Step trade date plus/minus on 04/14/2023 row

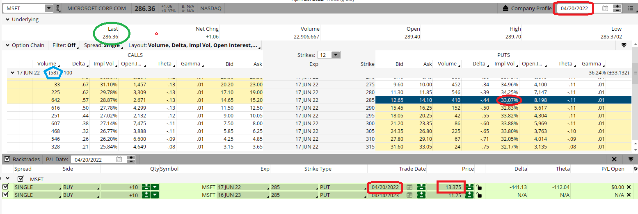421,195
